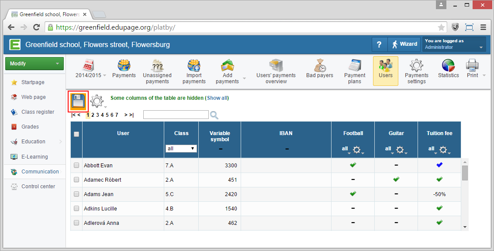Start the Wizard
Image resolution: width=494 pixels, height=251 pixels.
pos(404,44)
